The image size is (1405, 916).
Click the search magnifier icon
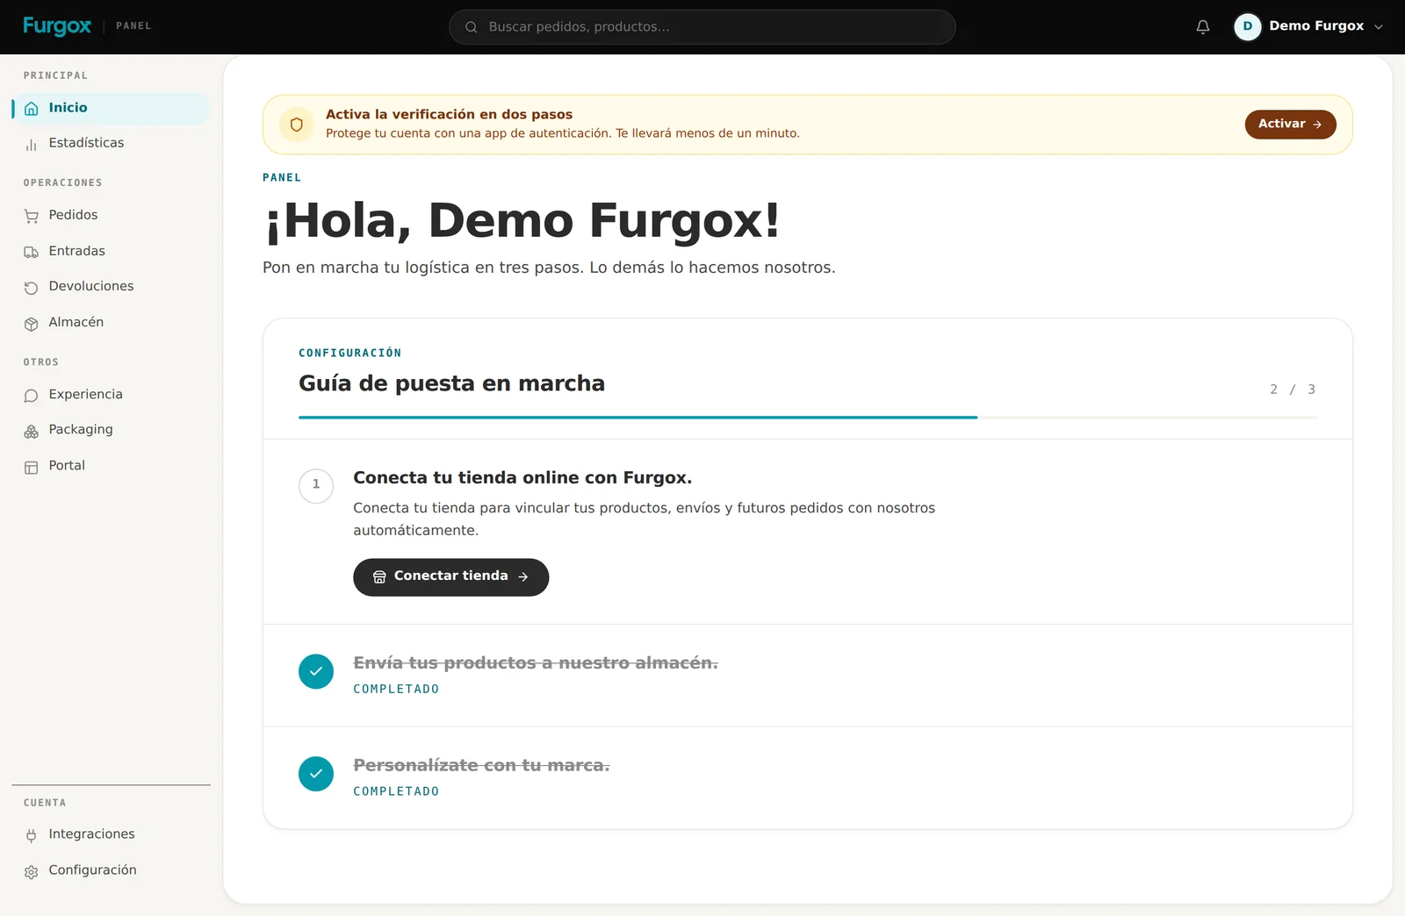472,27
